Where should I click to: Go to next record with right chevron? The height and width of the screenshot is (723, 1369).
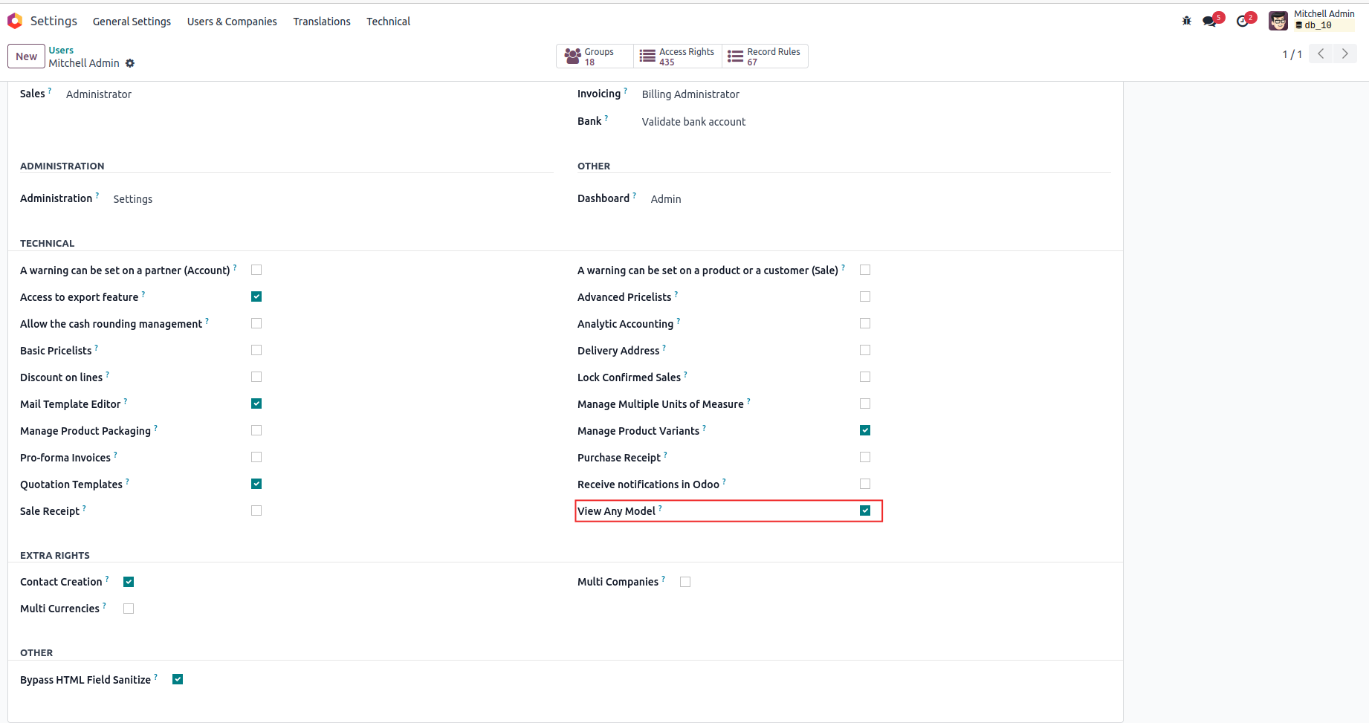(x=1345, y=54)
